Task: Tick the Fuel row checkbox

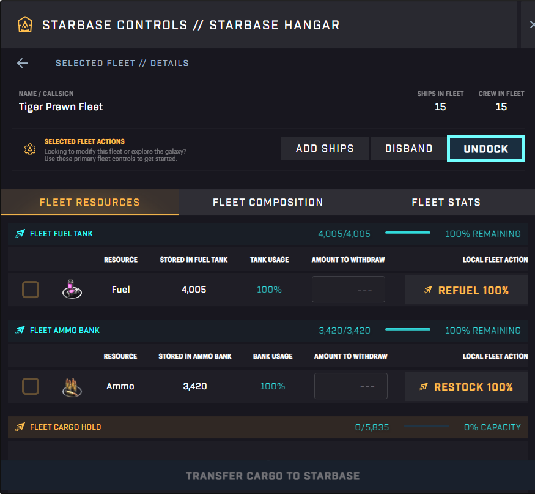Action: 31,290
